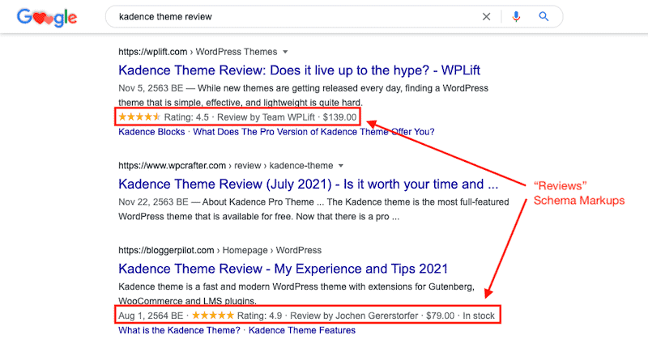Click the https://wplift.com breadcrumb URL
The height and width of the screenshot is (352, 648).
153,52
